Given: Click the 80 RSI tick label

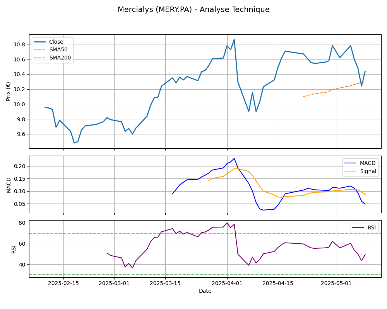Looking at the screenshot, I should tap(22, 223).
